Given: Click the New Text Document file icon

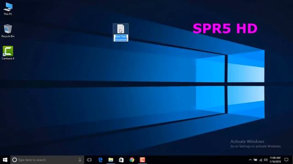Looking at the screenshot, I should pos(120,29).
